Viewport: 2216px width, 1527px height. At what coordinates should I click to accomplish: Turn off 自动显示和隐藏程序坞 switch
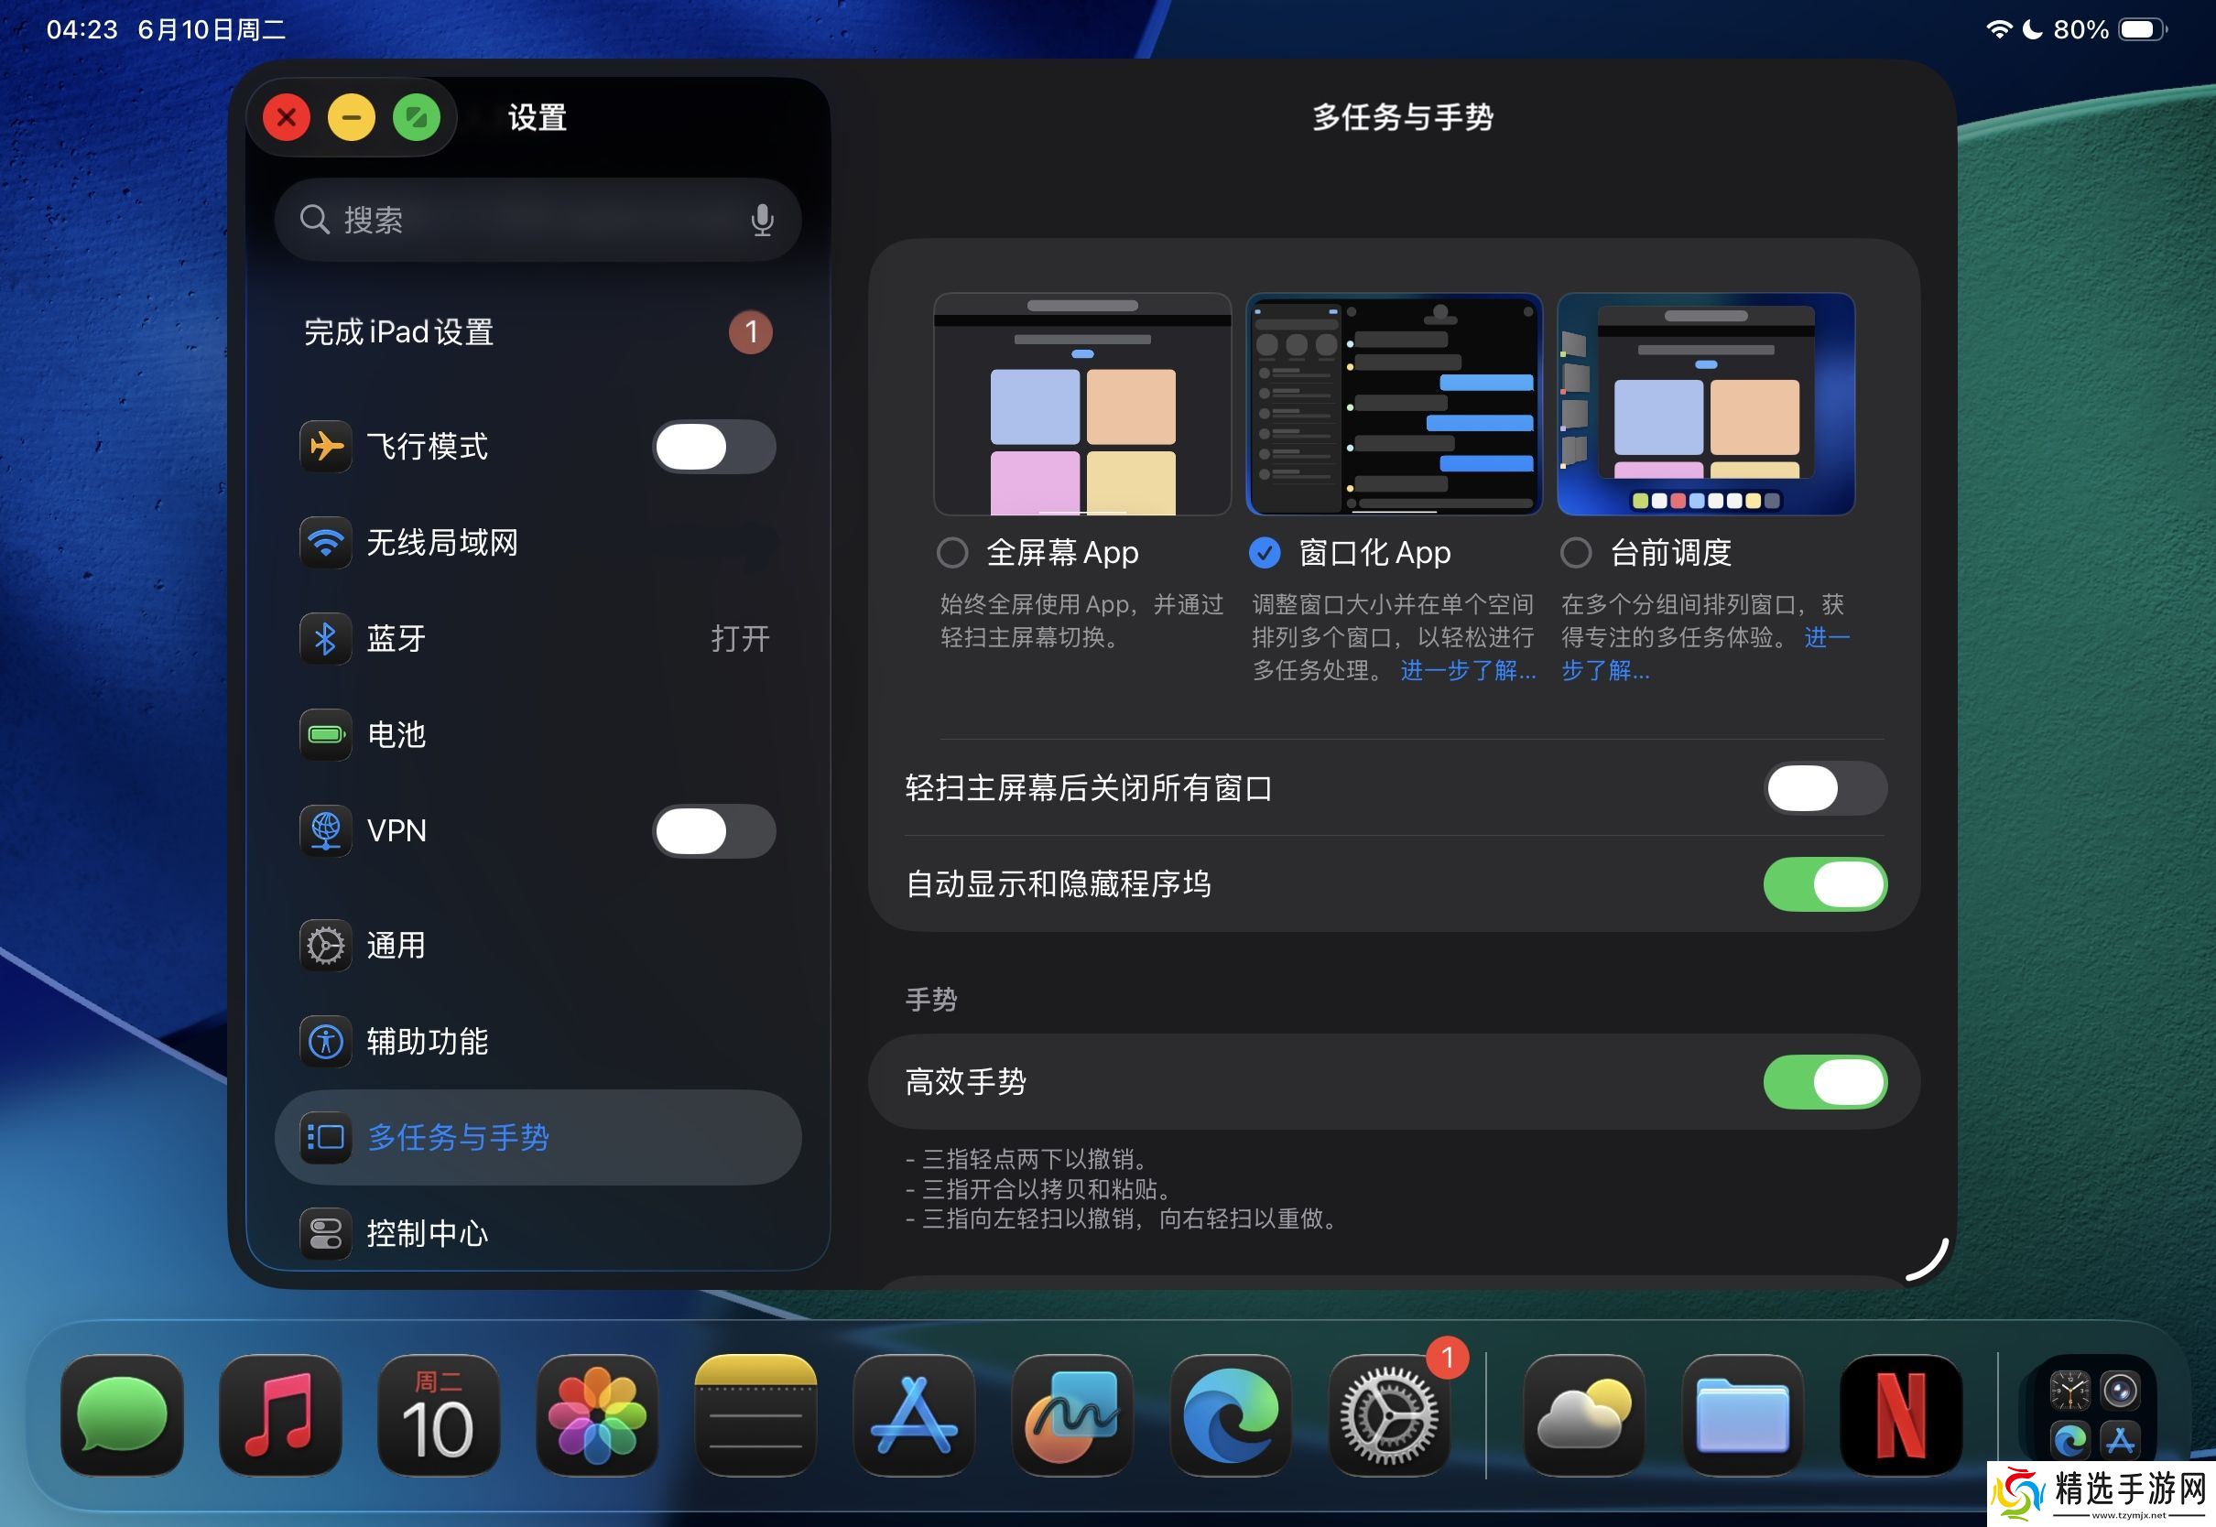click(x=1825, y=884)
